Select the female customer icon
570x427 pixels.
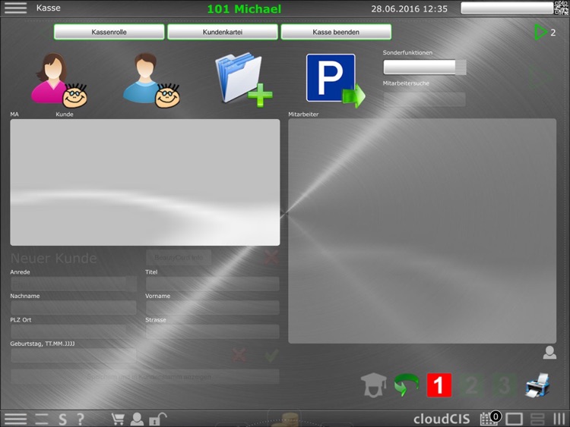(59, 80)
